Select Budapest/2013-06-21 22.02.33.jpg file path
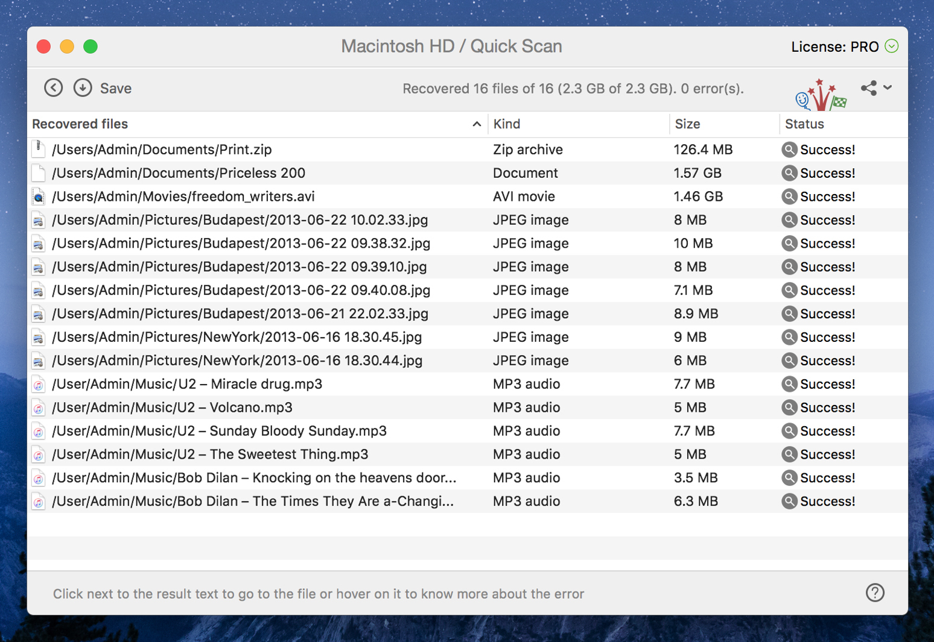 click(240, 313)
